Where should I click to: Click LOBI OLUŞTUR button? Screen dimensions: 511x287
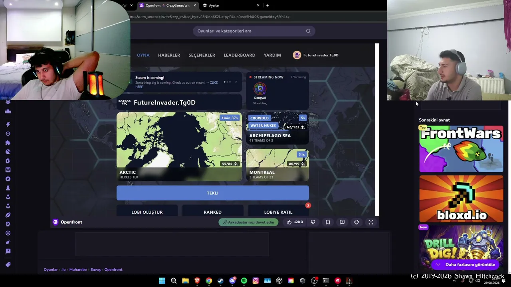point(147,211)
